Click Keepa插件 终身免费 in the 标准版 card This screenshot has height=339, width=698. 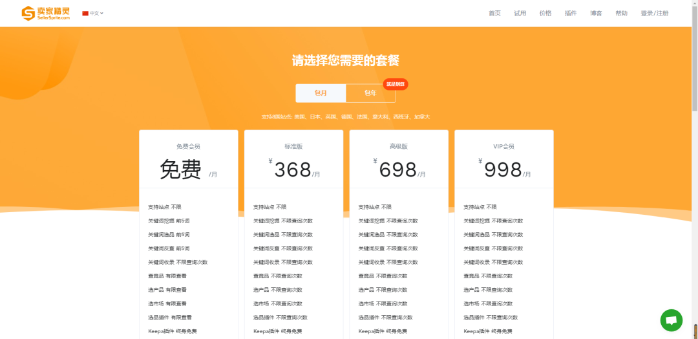click(278, 331)
